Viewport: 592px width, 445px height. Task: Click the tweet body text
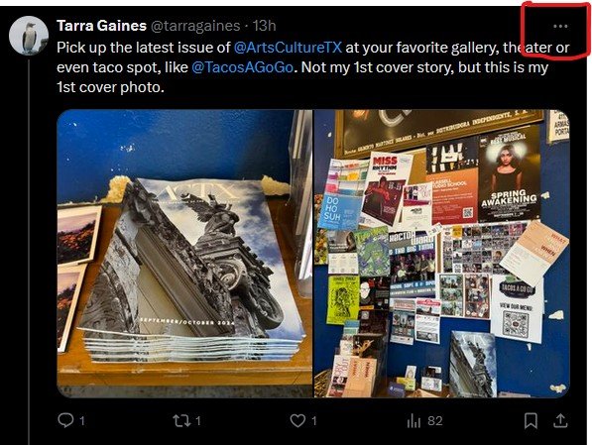[x=313, y=67]
